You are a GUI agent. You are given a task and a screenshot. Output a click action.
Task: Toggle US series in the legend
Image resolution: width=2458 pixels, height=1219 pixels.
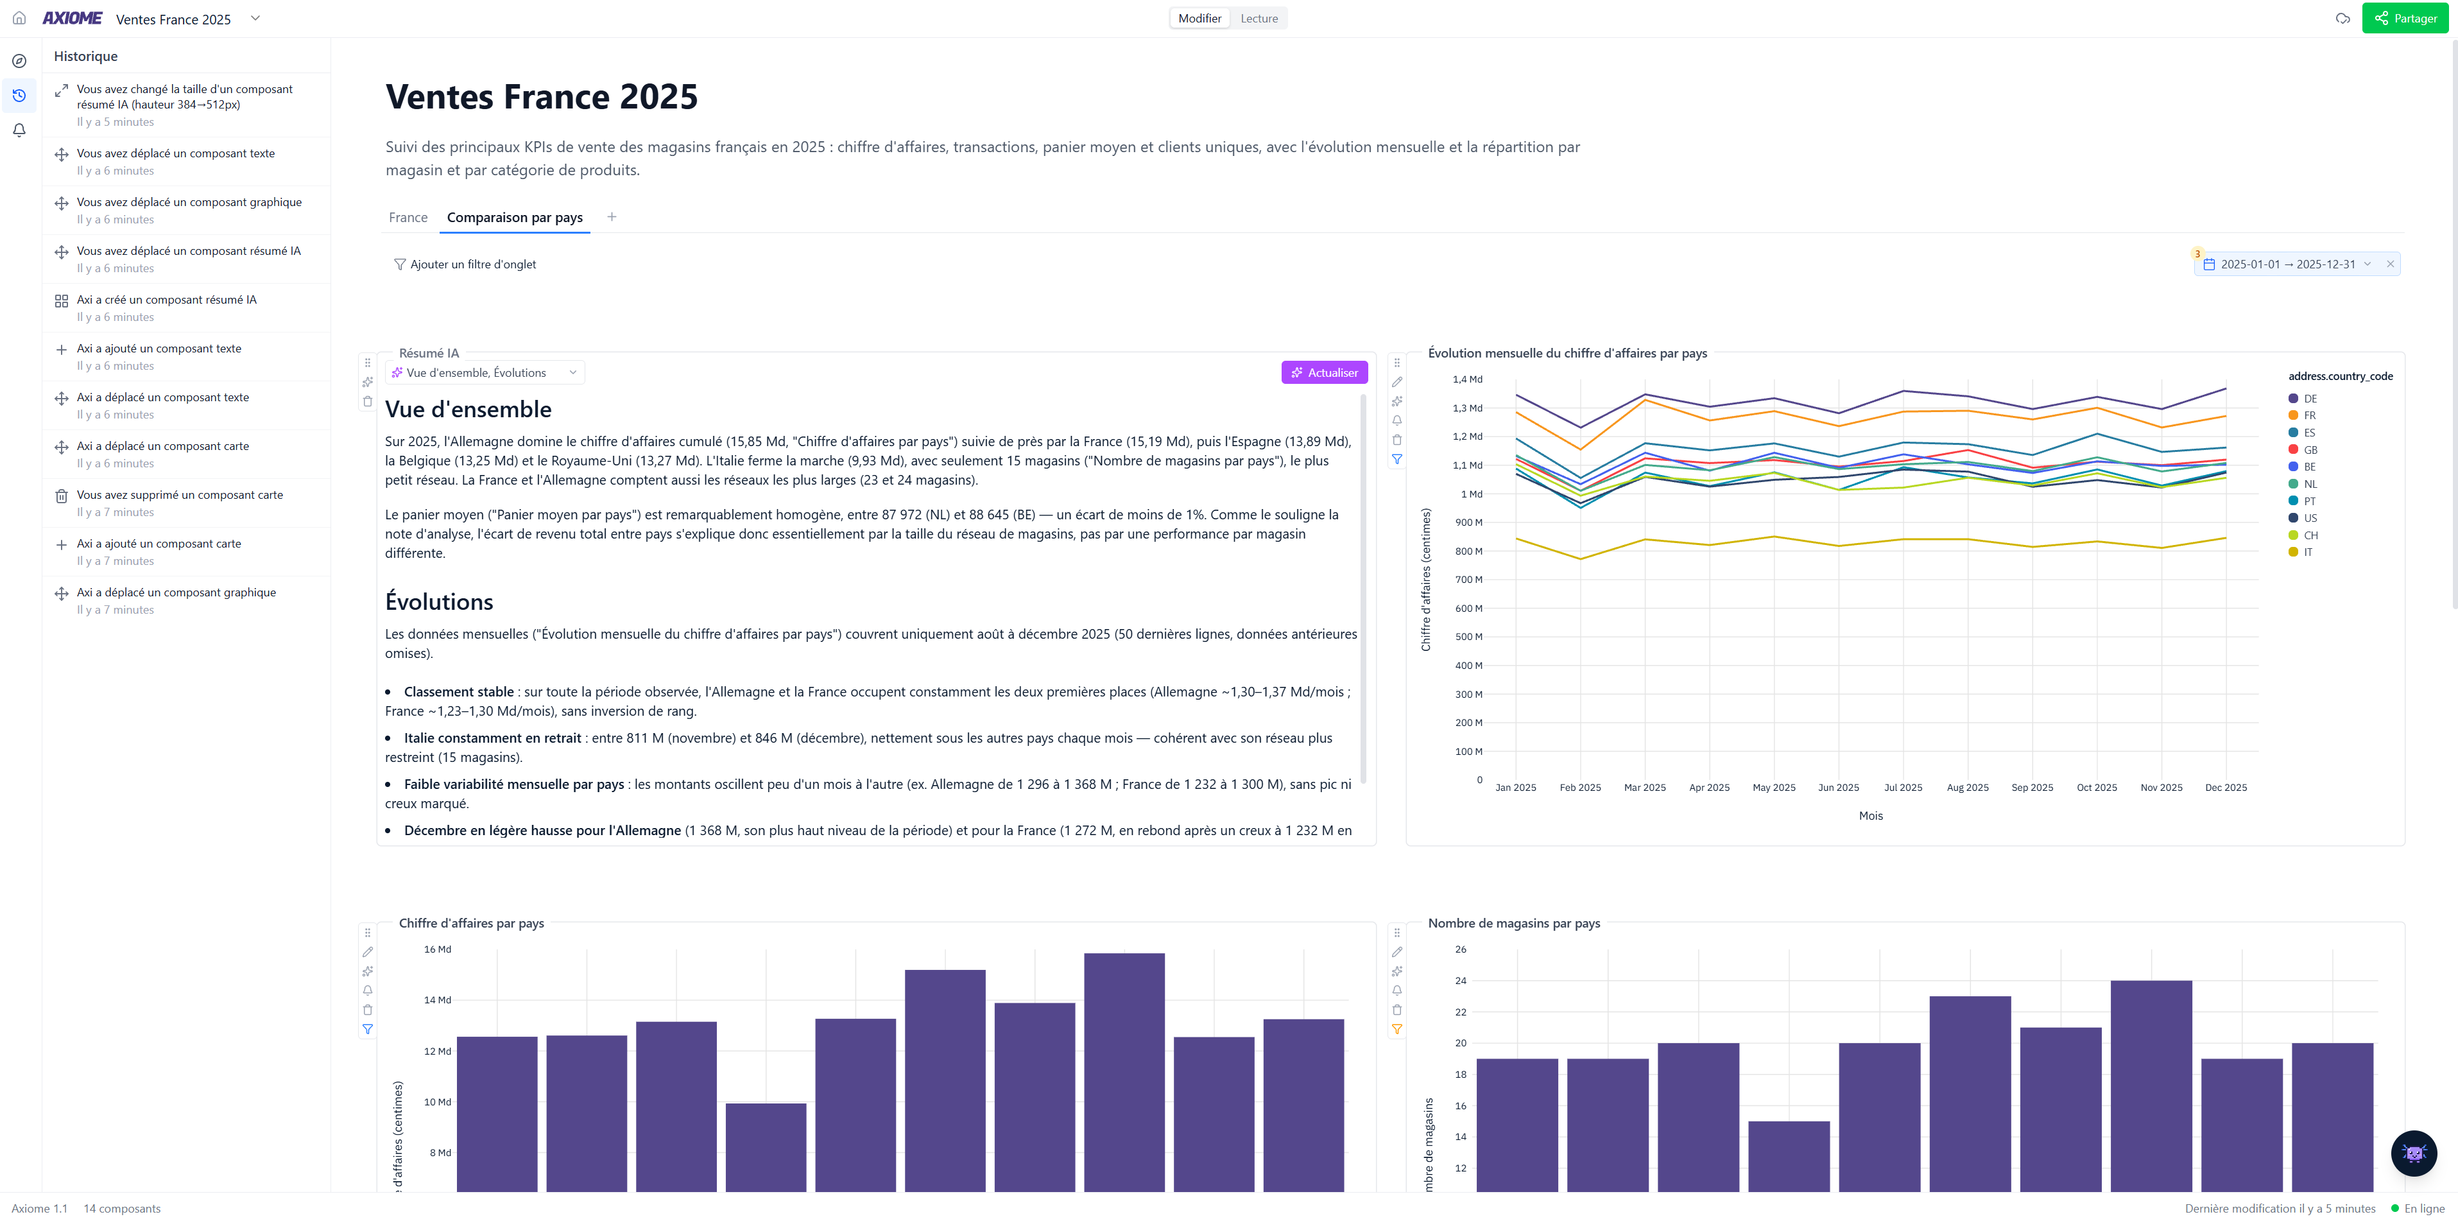(2303, 518)
